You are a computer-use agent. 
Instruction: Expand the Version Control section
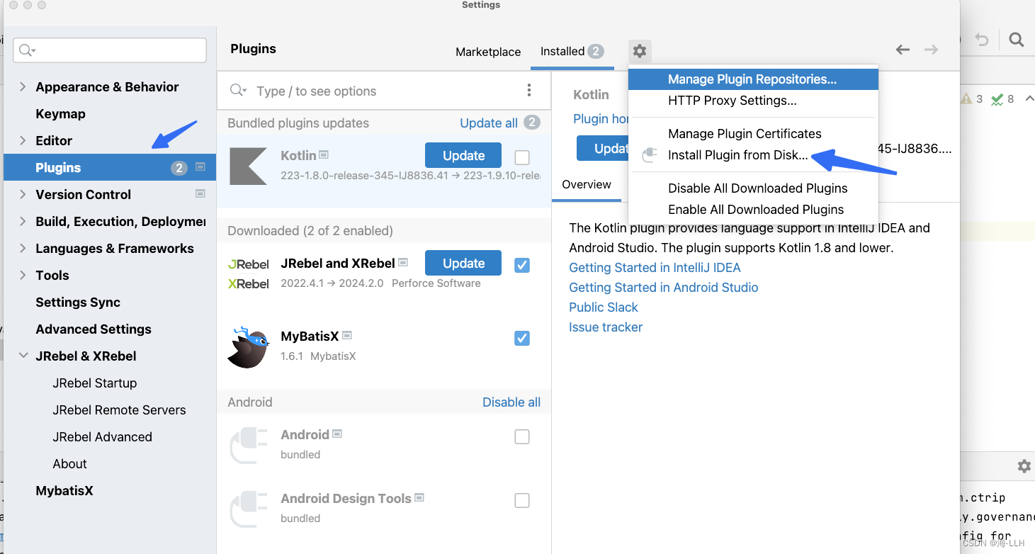coord(23,194)
